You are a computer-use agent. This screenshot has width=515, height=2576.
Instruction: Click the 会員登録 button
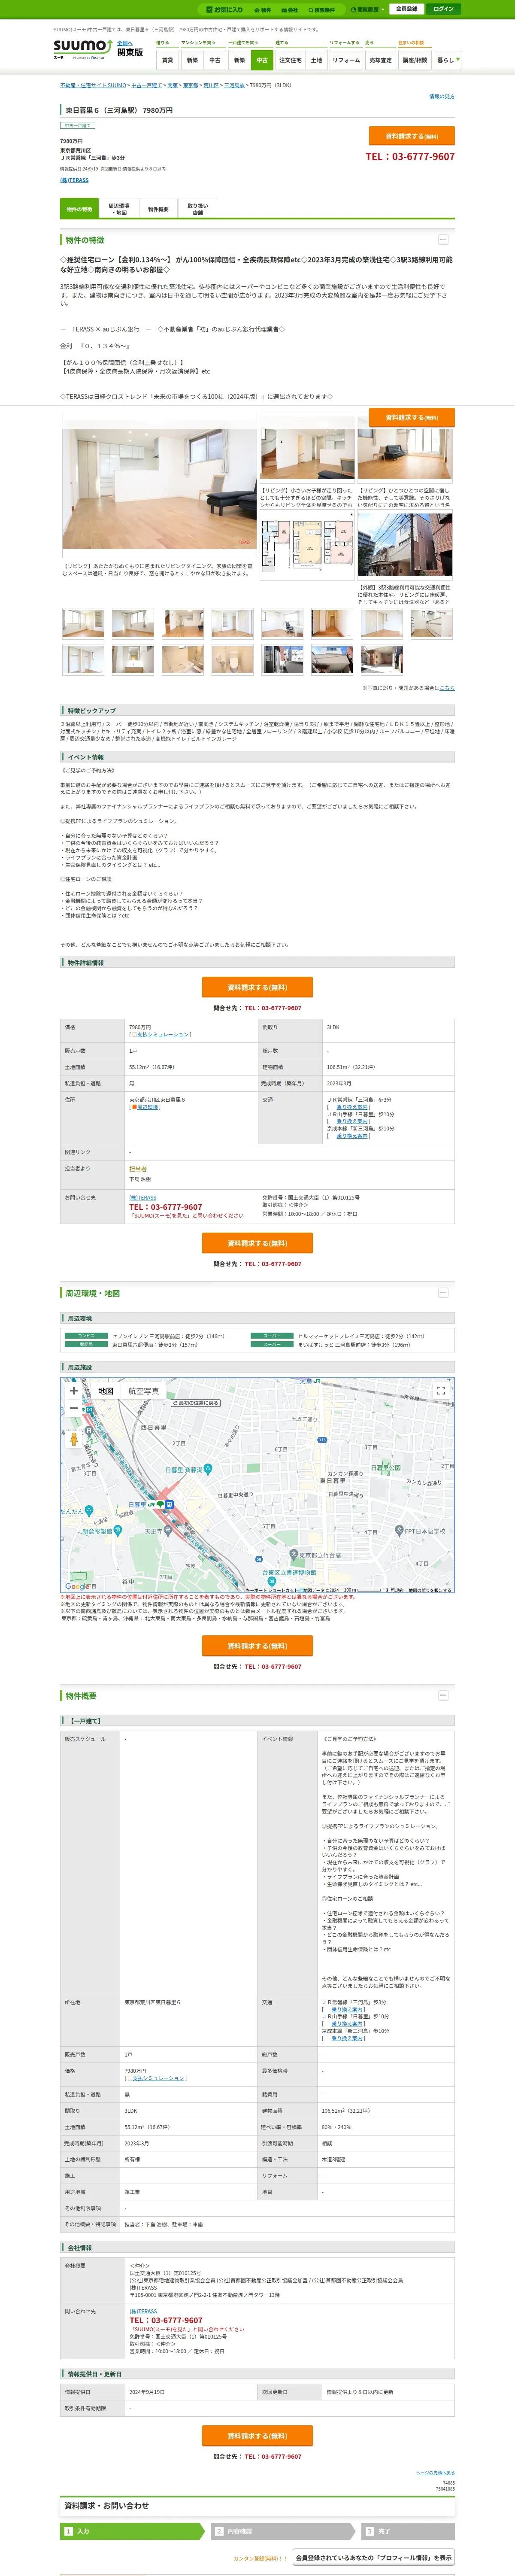pos(406,9)
